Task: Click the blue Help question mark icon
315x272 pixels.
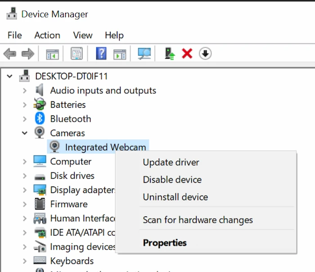Action: click(101, 53)
